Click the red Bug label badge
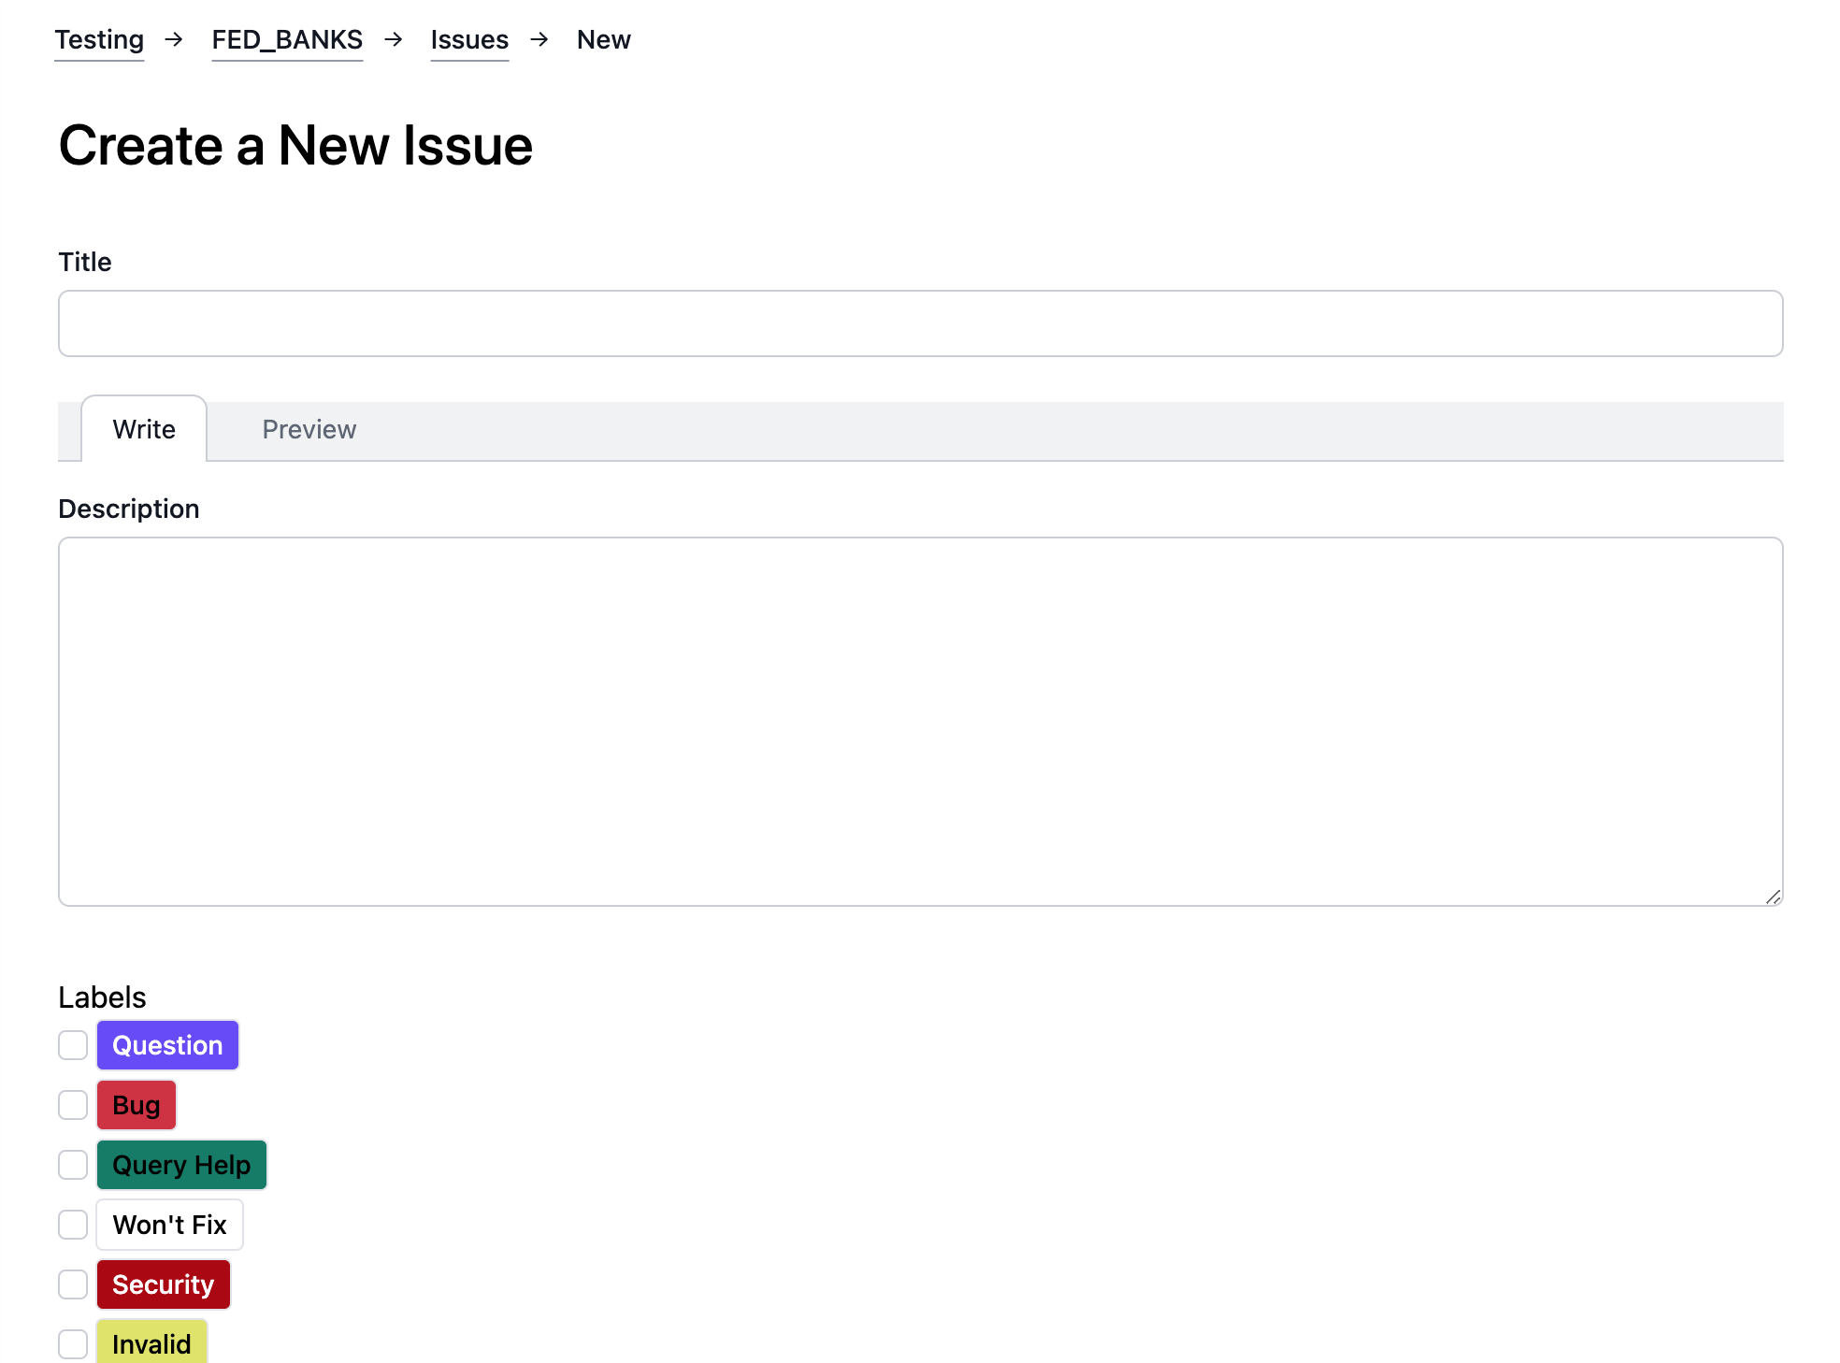The width and height of the screenshot is (1840, 1363). point(137,1105)
